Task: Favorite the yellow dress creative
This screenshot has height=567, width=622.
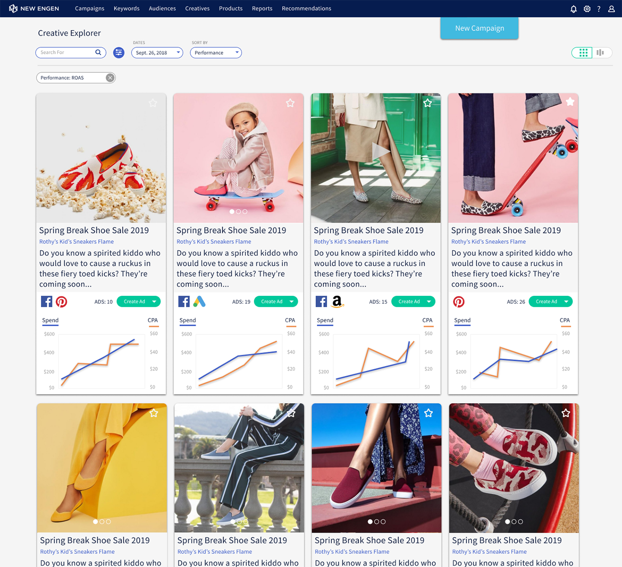Action: 154,413
